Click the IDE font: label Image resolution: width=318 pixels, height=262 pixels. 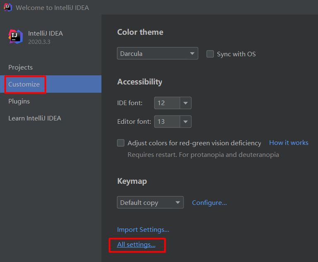tap(130, 103)
